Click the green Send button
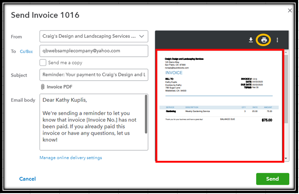 (272, 179)
